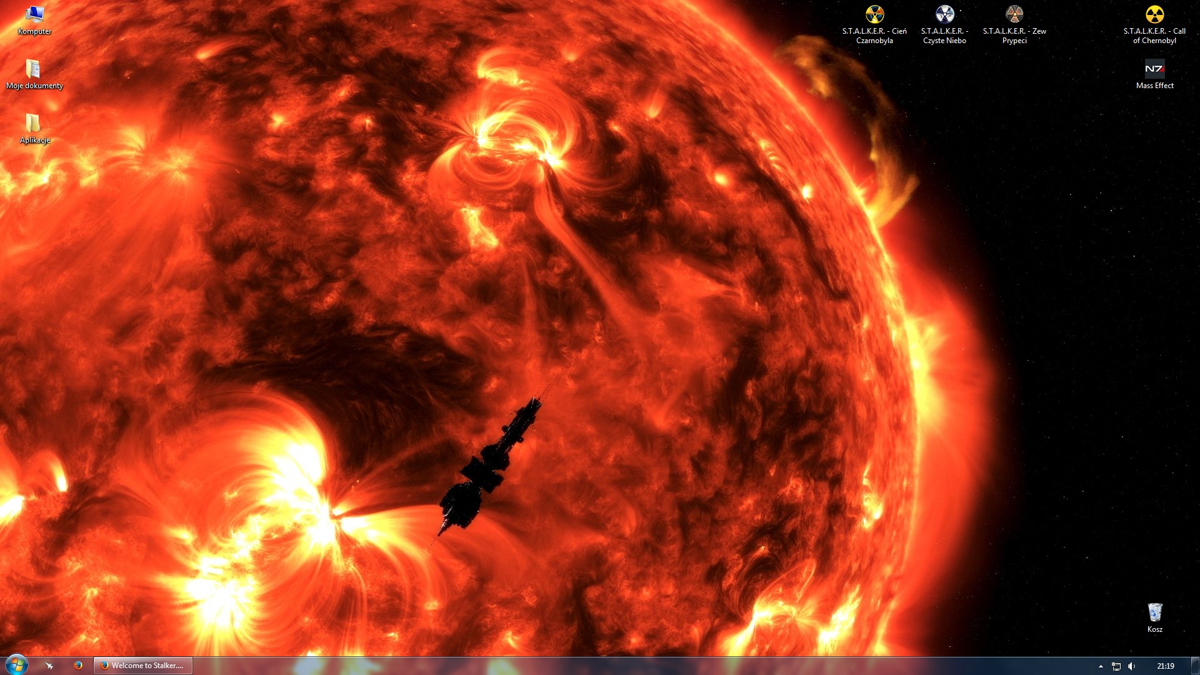Open the Windows Start menu orb
The width and height of the screenshot is (1200, 675).
pyautogui.click(x=16, y=665)
